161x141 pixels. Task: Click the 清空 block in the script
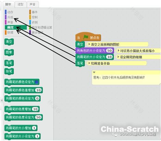pos(80,44)
